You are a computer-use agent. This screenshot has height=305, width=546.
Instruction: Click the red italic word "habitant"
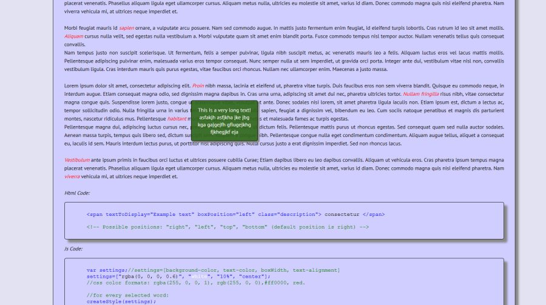coord(177,119)
